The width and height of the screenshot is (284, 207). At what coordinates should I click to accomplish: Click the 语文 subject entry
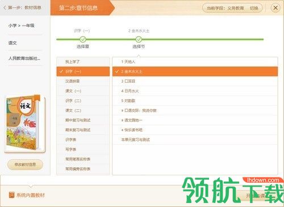12,43
